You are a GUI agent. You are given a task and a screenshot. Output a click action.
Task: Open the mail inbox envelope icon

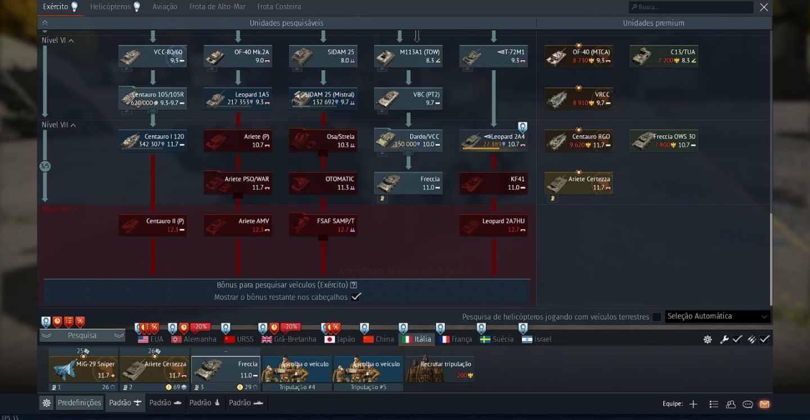[764, 404]
